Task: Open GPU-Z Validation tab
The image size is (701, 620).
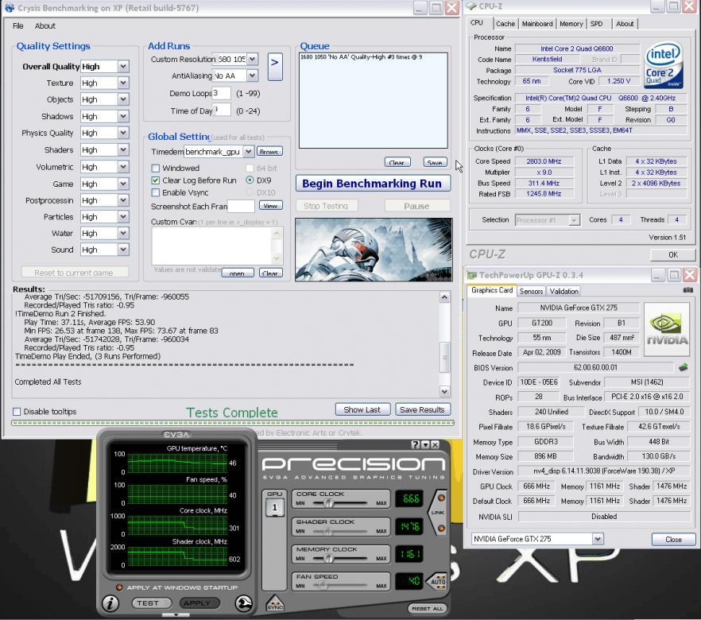Action: click(x=564, y=291)
